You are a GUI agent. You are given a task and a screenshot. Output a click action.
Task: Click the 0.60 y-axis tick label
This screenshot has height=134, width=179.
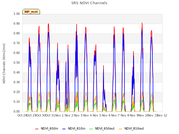click(17, 53)
